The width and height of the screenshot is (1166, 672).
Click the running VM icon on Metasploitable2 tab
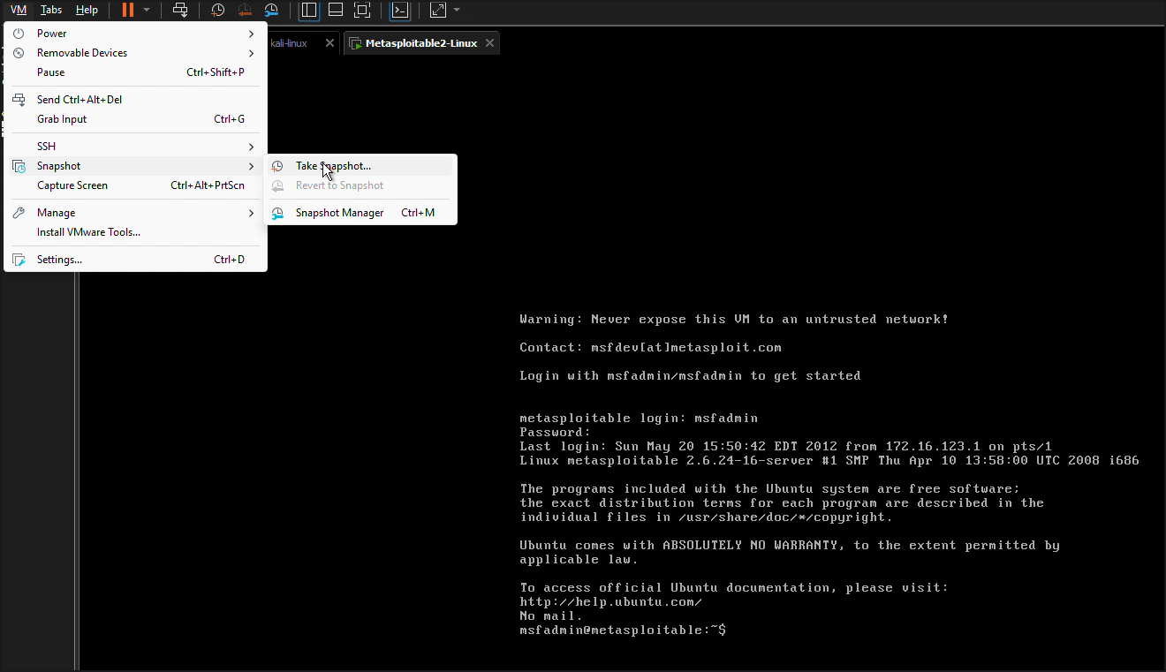[354, 43]
